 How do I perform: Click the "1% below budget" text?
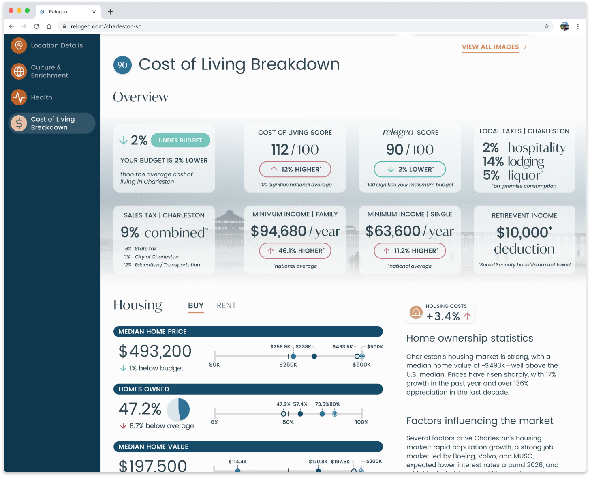pos(156,368)
